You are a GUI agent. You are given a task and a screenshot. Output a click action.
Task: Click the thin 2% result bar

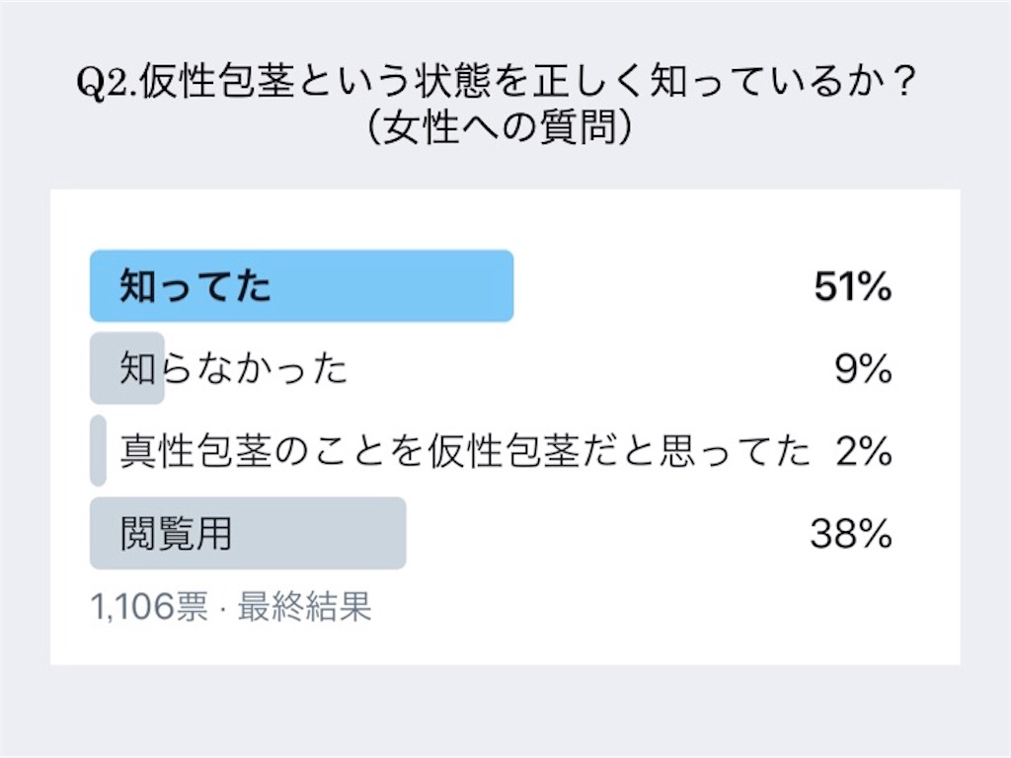98,450
